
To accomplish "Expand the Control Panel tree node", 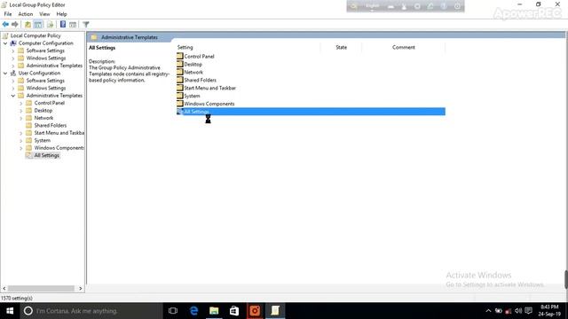I will point(21,104).
